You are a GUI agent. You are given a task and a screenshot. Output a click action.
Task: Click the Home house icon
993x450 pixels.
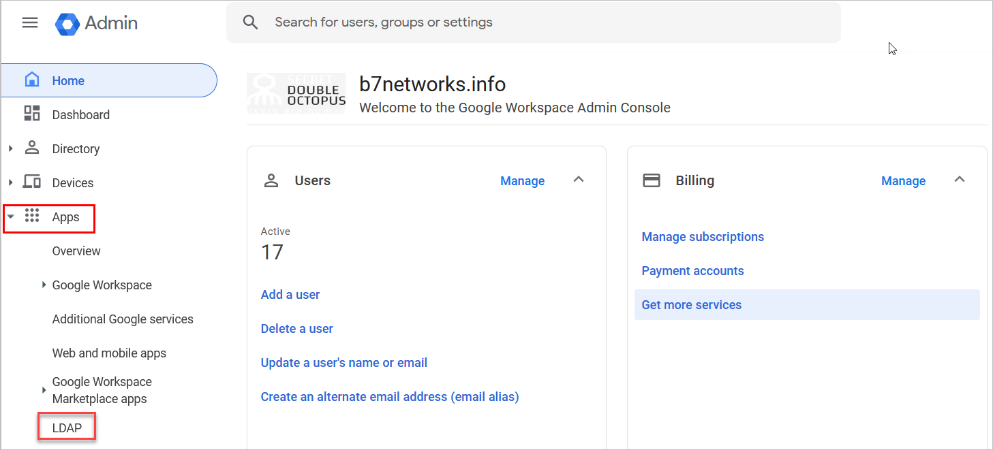click(31, 80)
